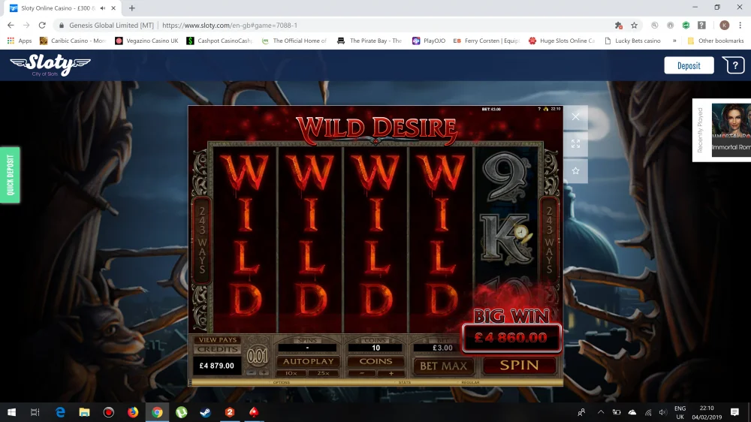The width and height of the screenshot is (751, 422).
Task: Click the £4 860.00 big win amount
Action: click(511, 338)
